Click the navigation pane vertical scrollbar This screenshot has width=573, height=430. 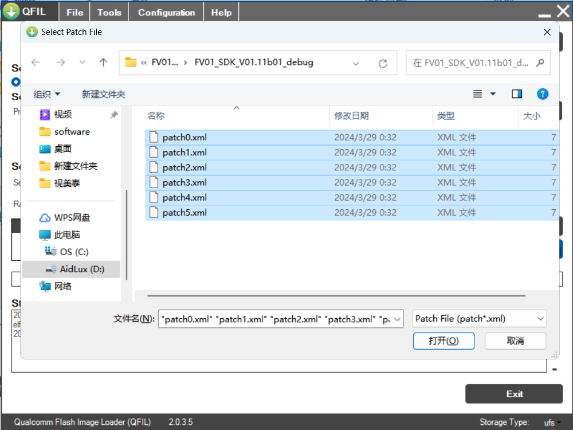[127, 234]
